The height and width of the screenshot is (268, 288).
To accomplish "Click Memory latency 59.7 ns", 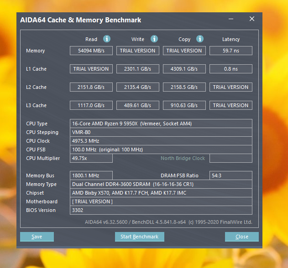I will pos(231,51).
